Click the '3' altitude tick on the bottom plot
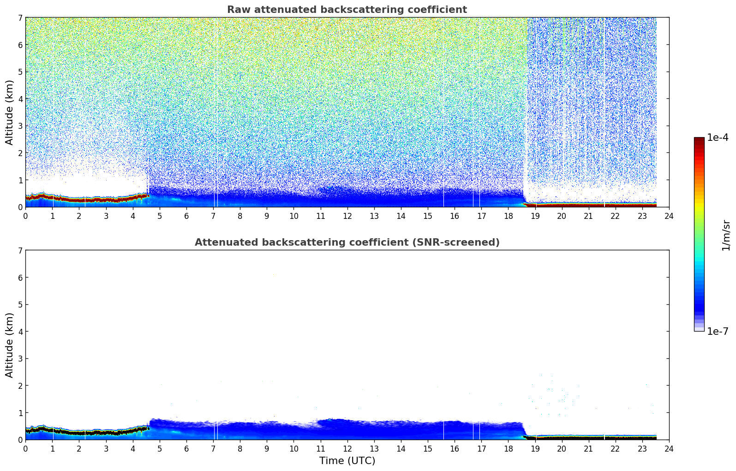This screenshot has height=471, width=736. pyautogui.click(x=20, y=358)
